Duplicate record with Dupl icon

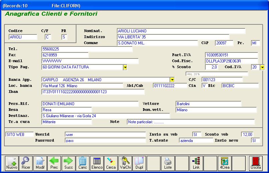tap(139, 163)
